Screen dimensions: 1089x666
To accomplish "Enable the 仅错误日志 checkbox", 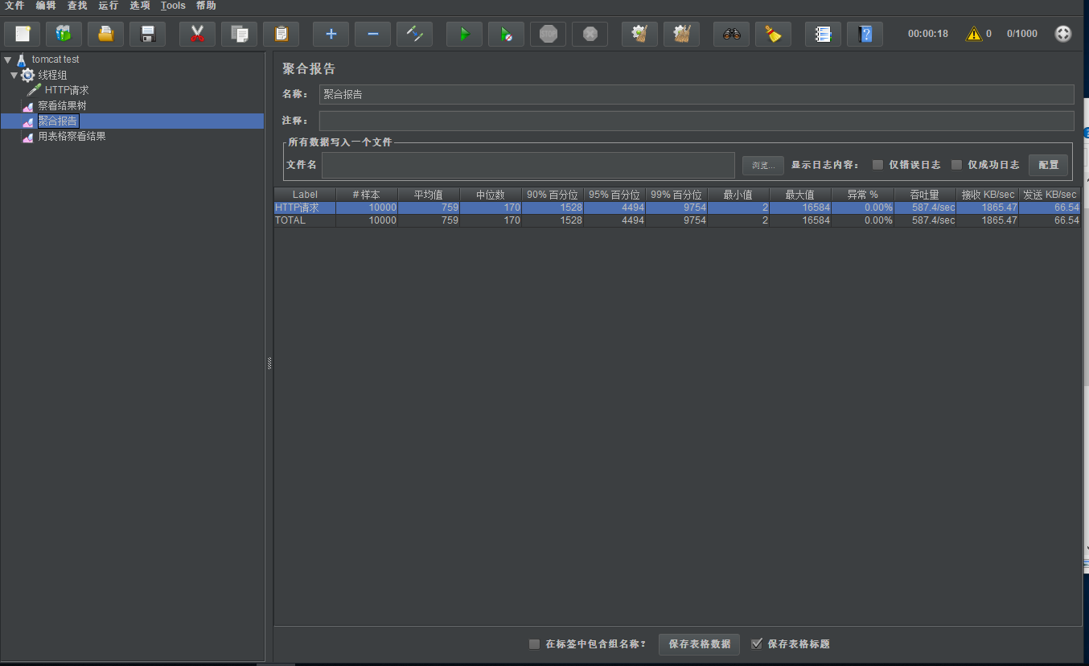I will tap(878, 165).
